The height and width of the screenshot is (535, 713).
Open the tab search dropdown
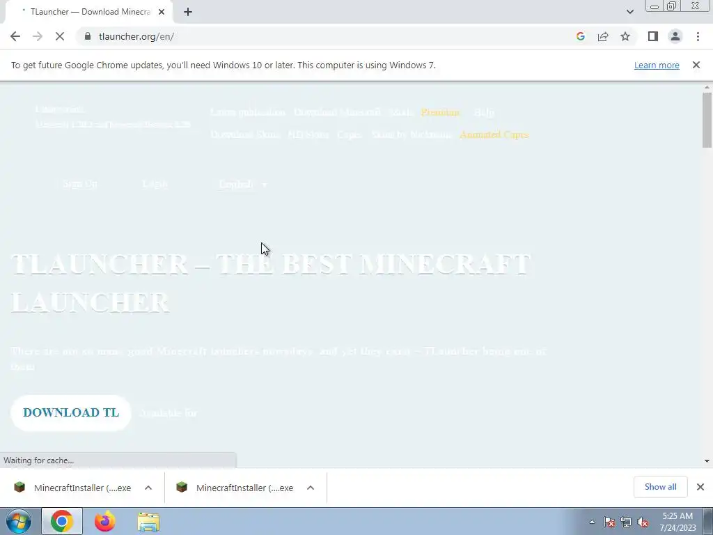(629, 12)
